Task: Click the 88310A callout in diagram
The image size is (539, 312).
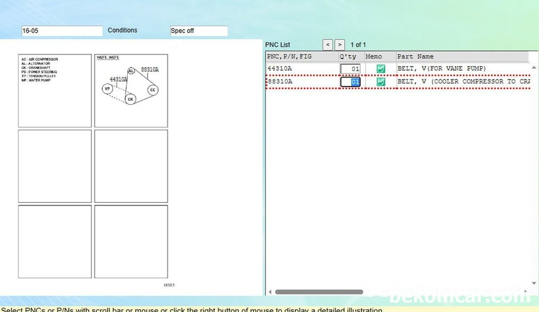Action: tap(150, 70)
